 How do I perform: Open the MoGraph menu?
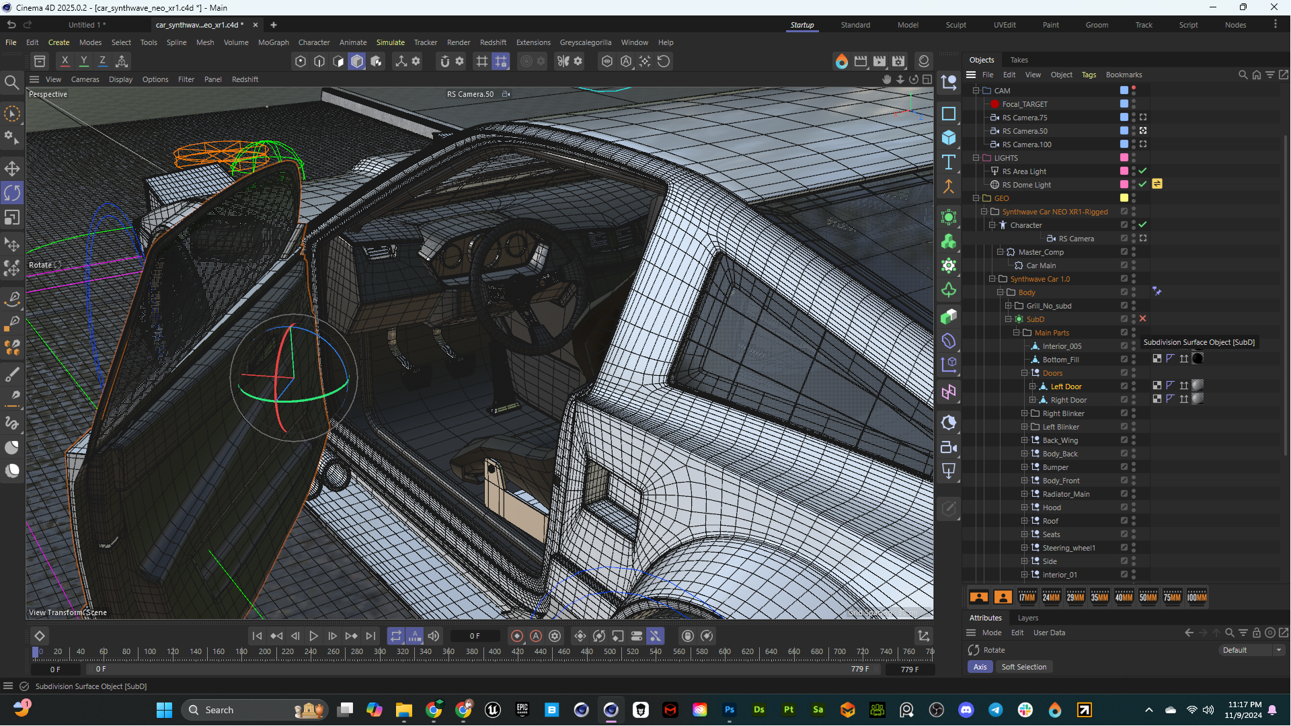273,42
